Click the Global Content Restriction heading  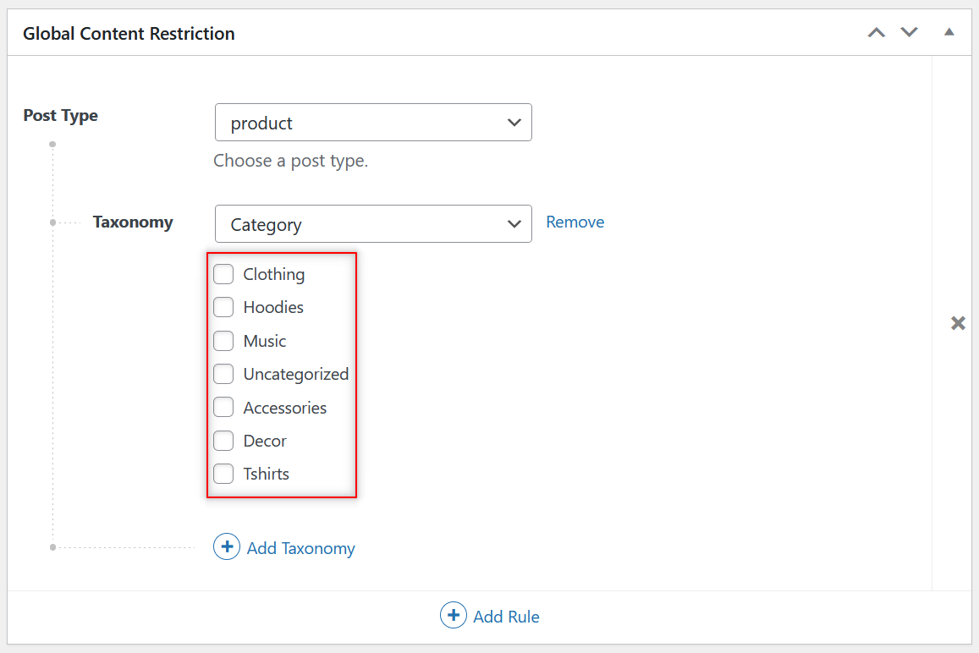pyautogui.click(x=129, y=33)
